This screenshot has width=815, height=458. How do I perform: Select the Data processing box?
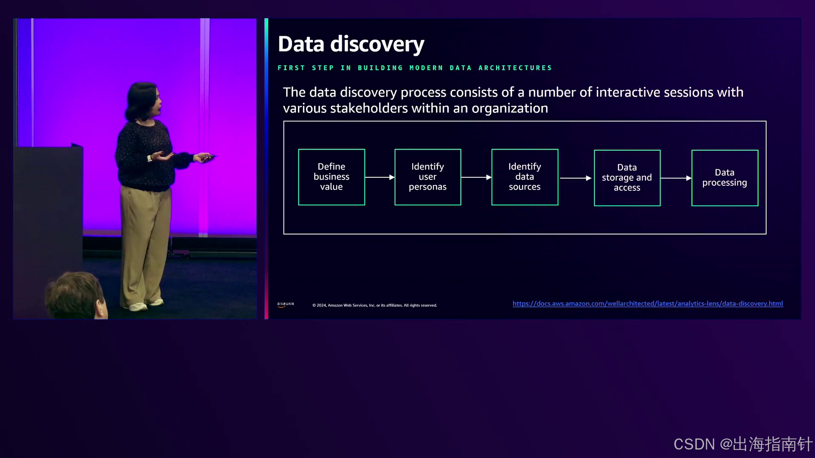[725, 178]
